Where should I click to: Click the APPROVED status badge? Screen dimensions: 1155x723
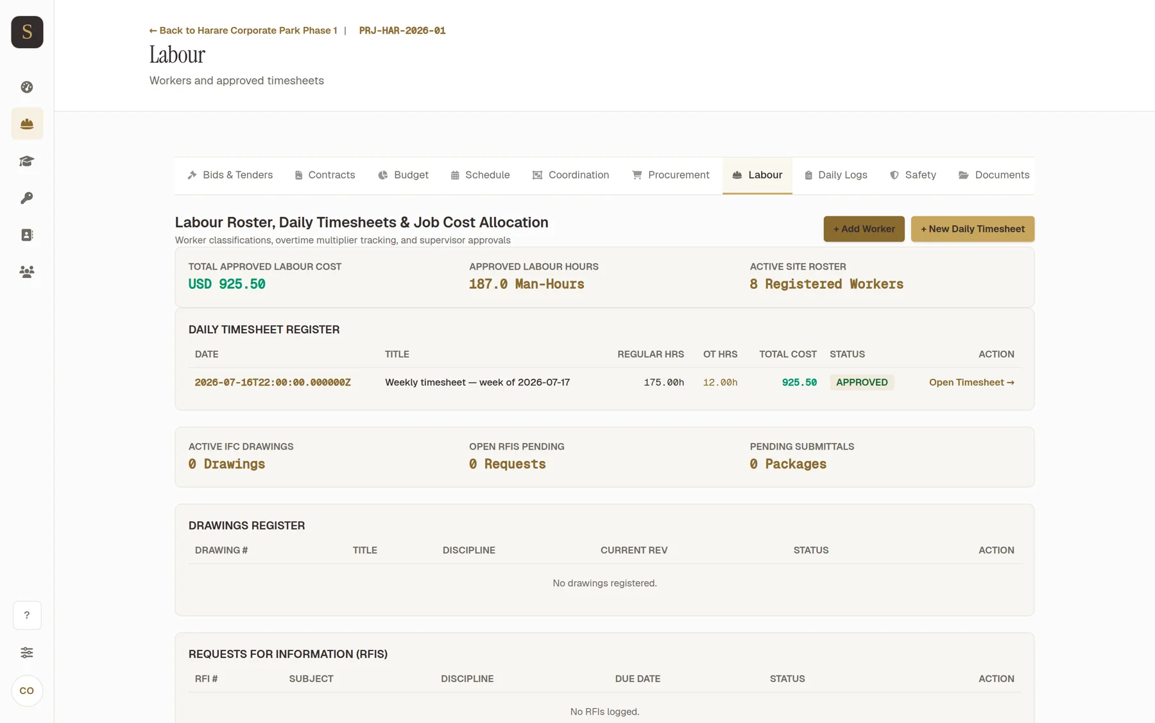click(862, 382)
